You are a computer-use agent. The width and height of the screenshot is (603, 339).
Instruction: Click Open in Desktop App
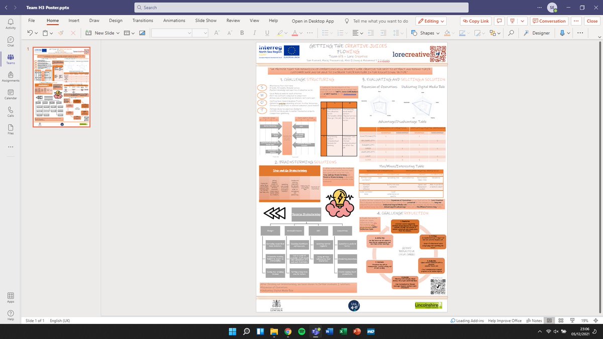click(313, 21)
